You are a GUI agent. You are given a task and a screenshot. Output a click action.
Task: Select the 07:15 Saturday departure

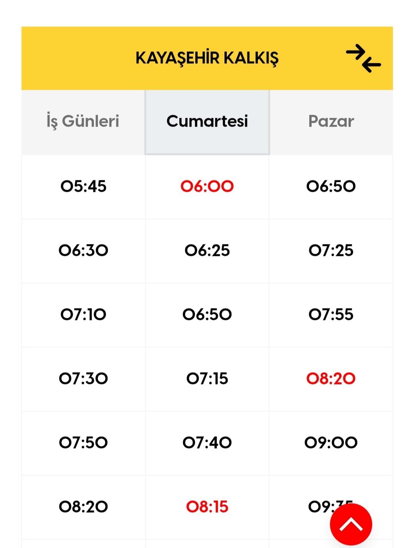[207, 379]
